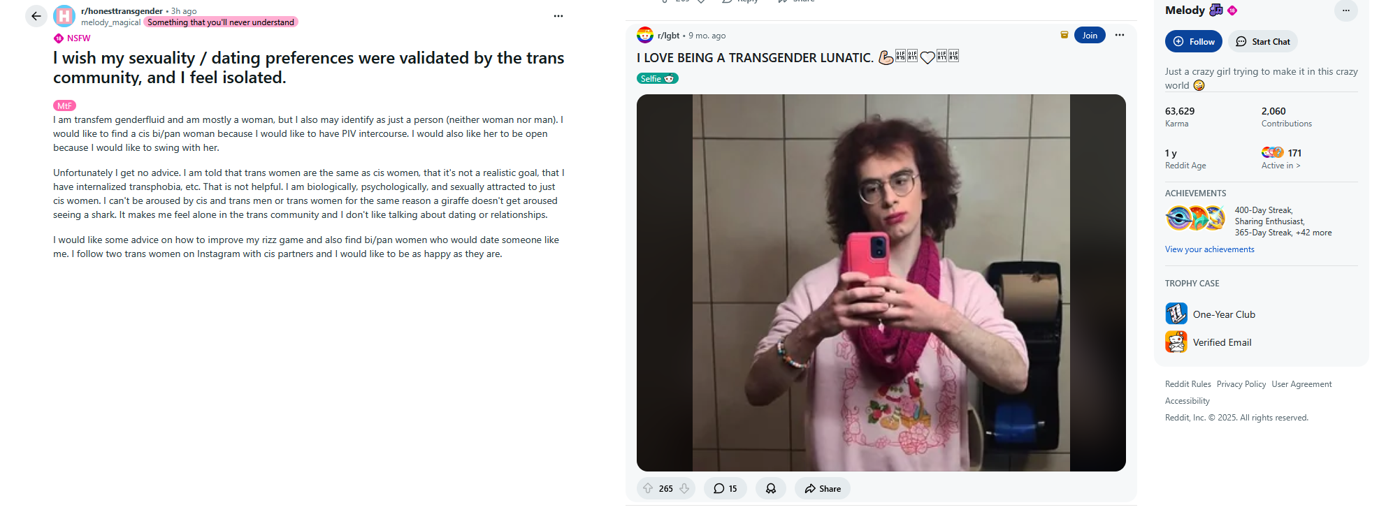Follow the Melody profile
The image size is (1386, 512).
pos(1194,41)
